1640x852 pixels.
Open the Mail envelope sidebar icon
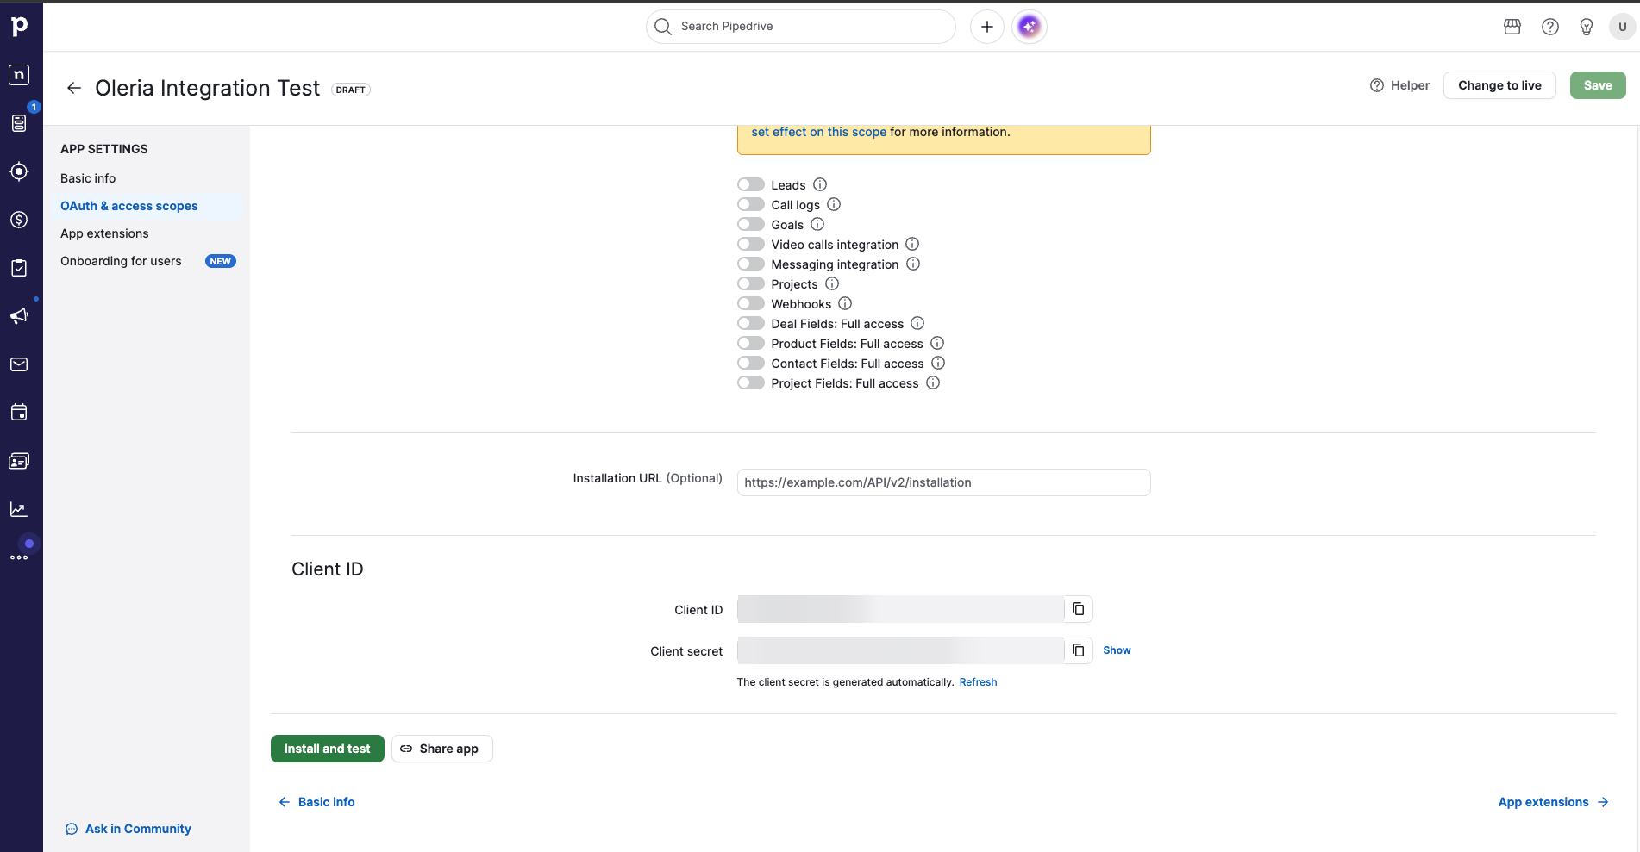click(x=19, y=364)
